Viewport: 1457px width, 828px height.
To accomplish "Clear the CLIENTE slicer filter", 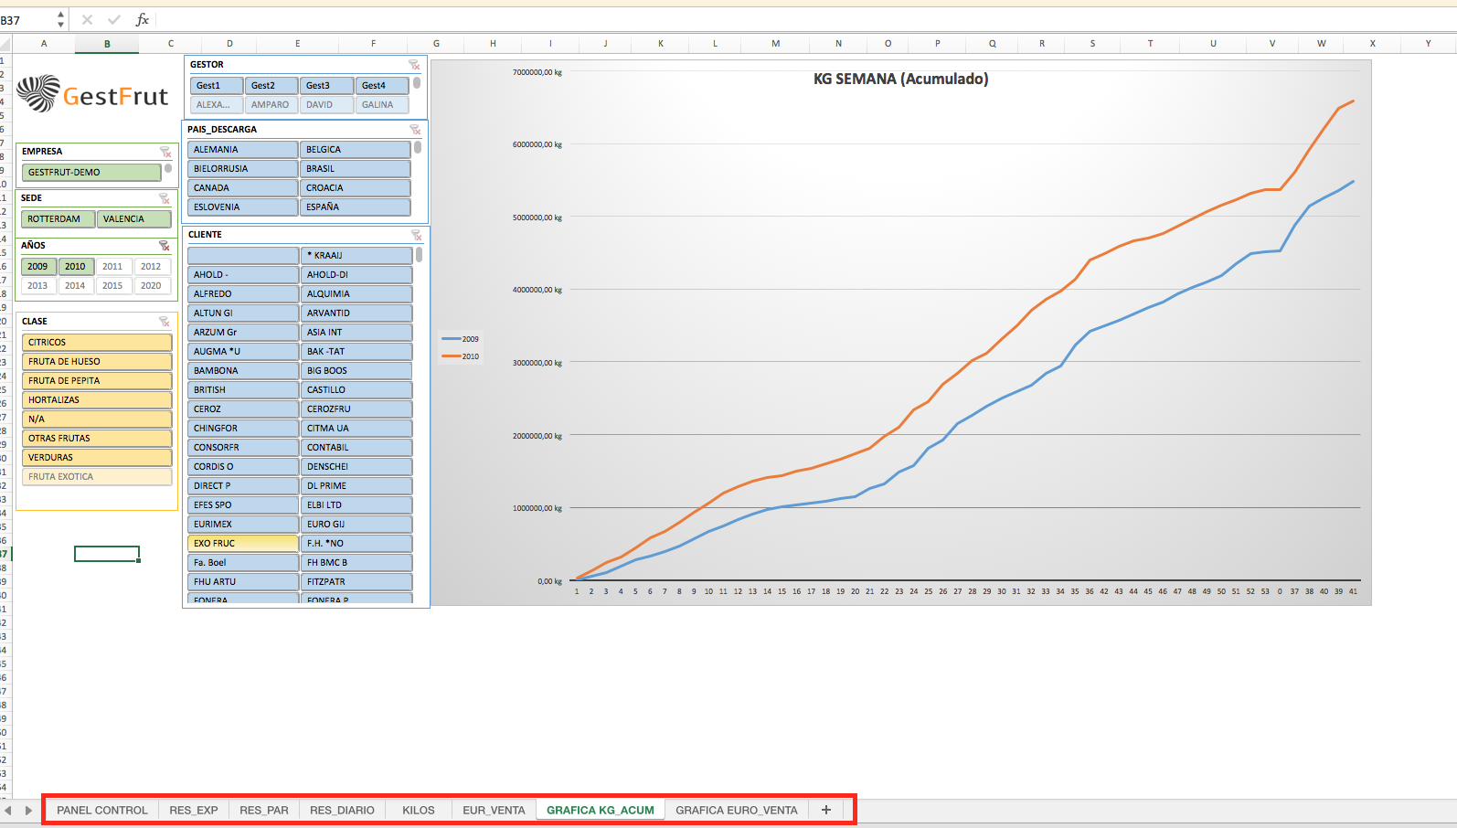I will click(416, 235).
